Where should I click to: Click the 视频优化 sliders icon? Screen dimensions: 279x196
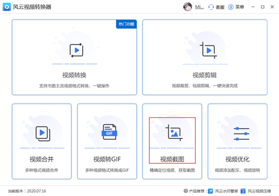coord(238,133)
